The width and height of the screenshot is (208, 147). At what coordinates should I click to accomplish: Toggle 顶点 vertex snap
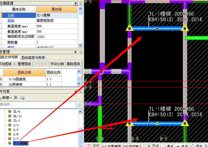pos(196,145)
